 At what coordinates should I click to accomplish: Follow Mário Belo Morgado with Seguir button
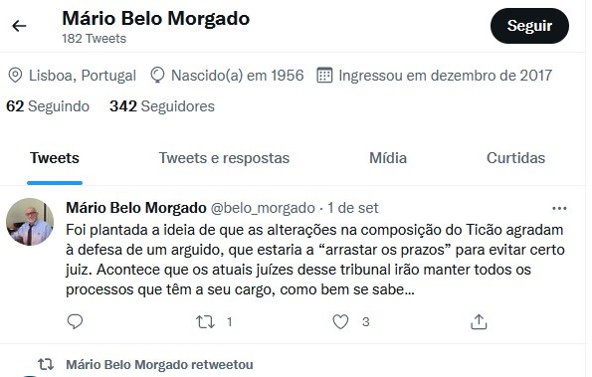coord(529,26)
